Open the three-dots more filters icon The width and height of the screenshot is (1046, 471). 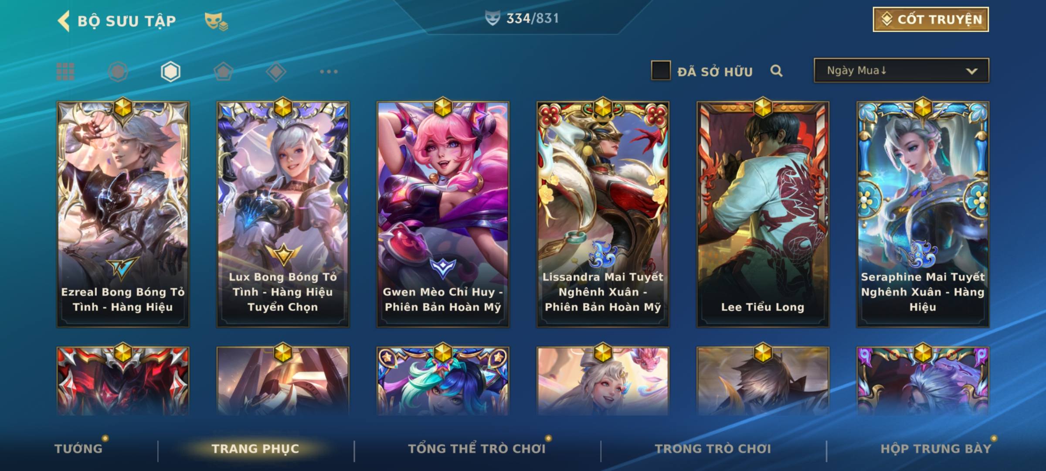[x=329, y=72]
